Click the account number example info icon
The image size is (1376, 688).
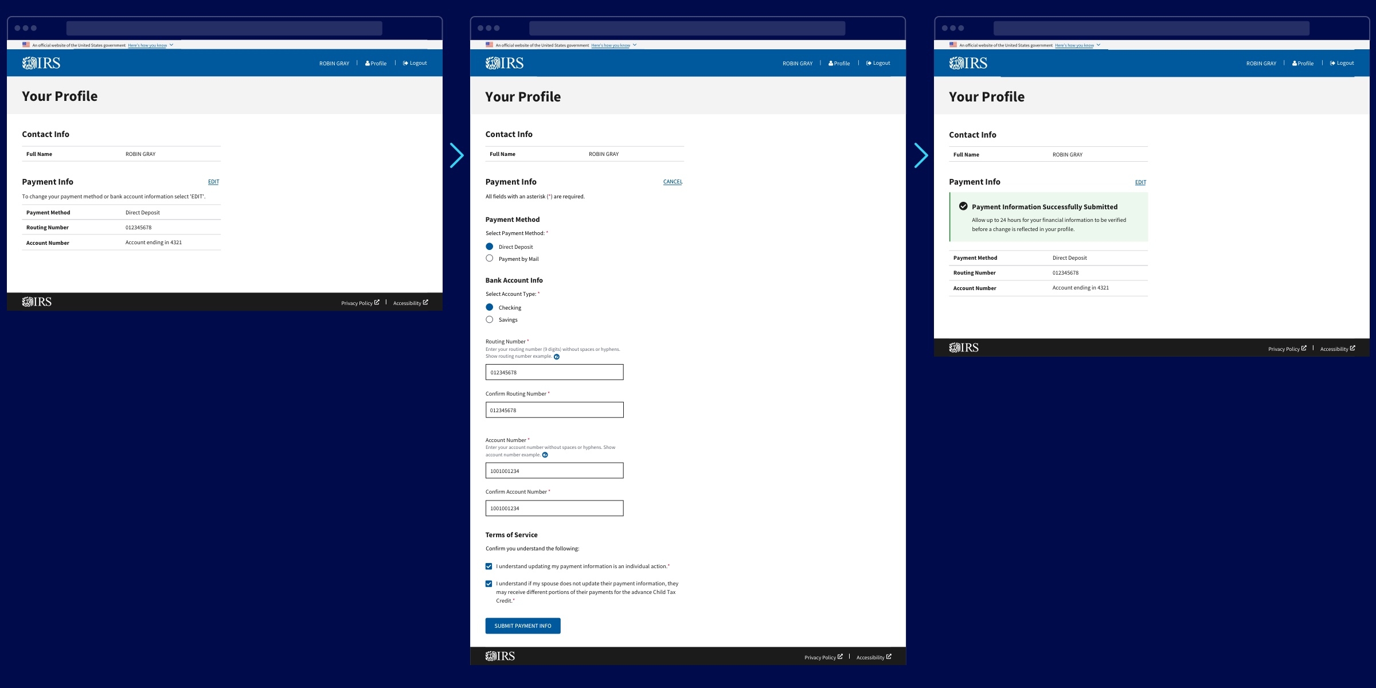545,455
